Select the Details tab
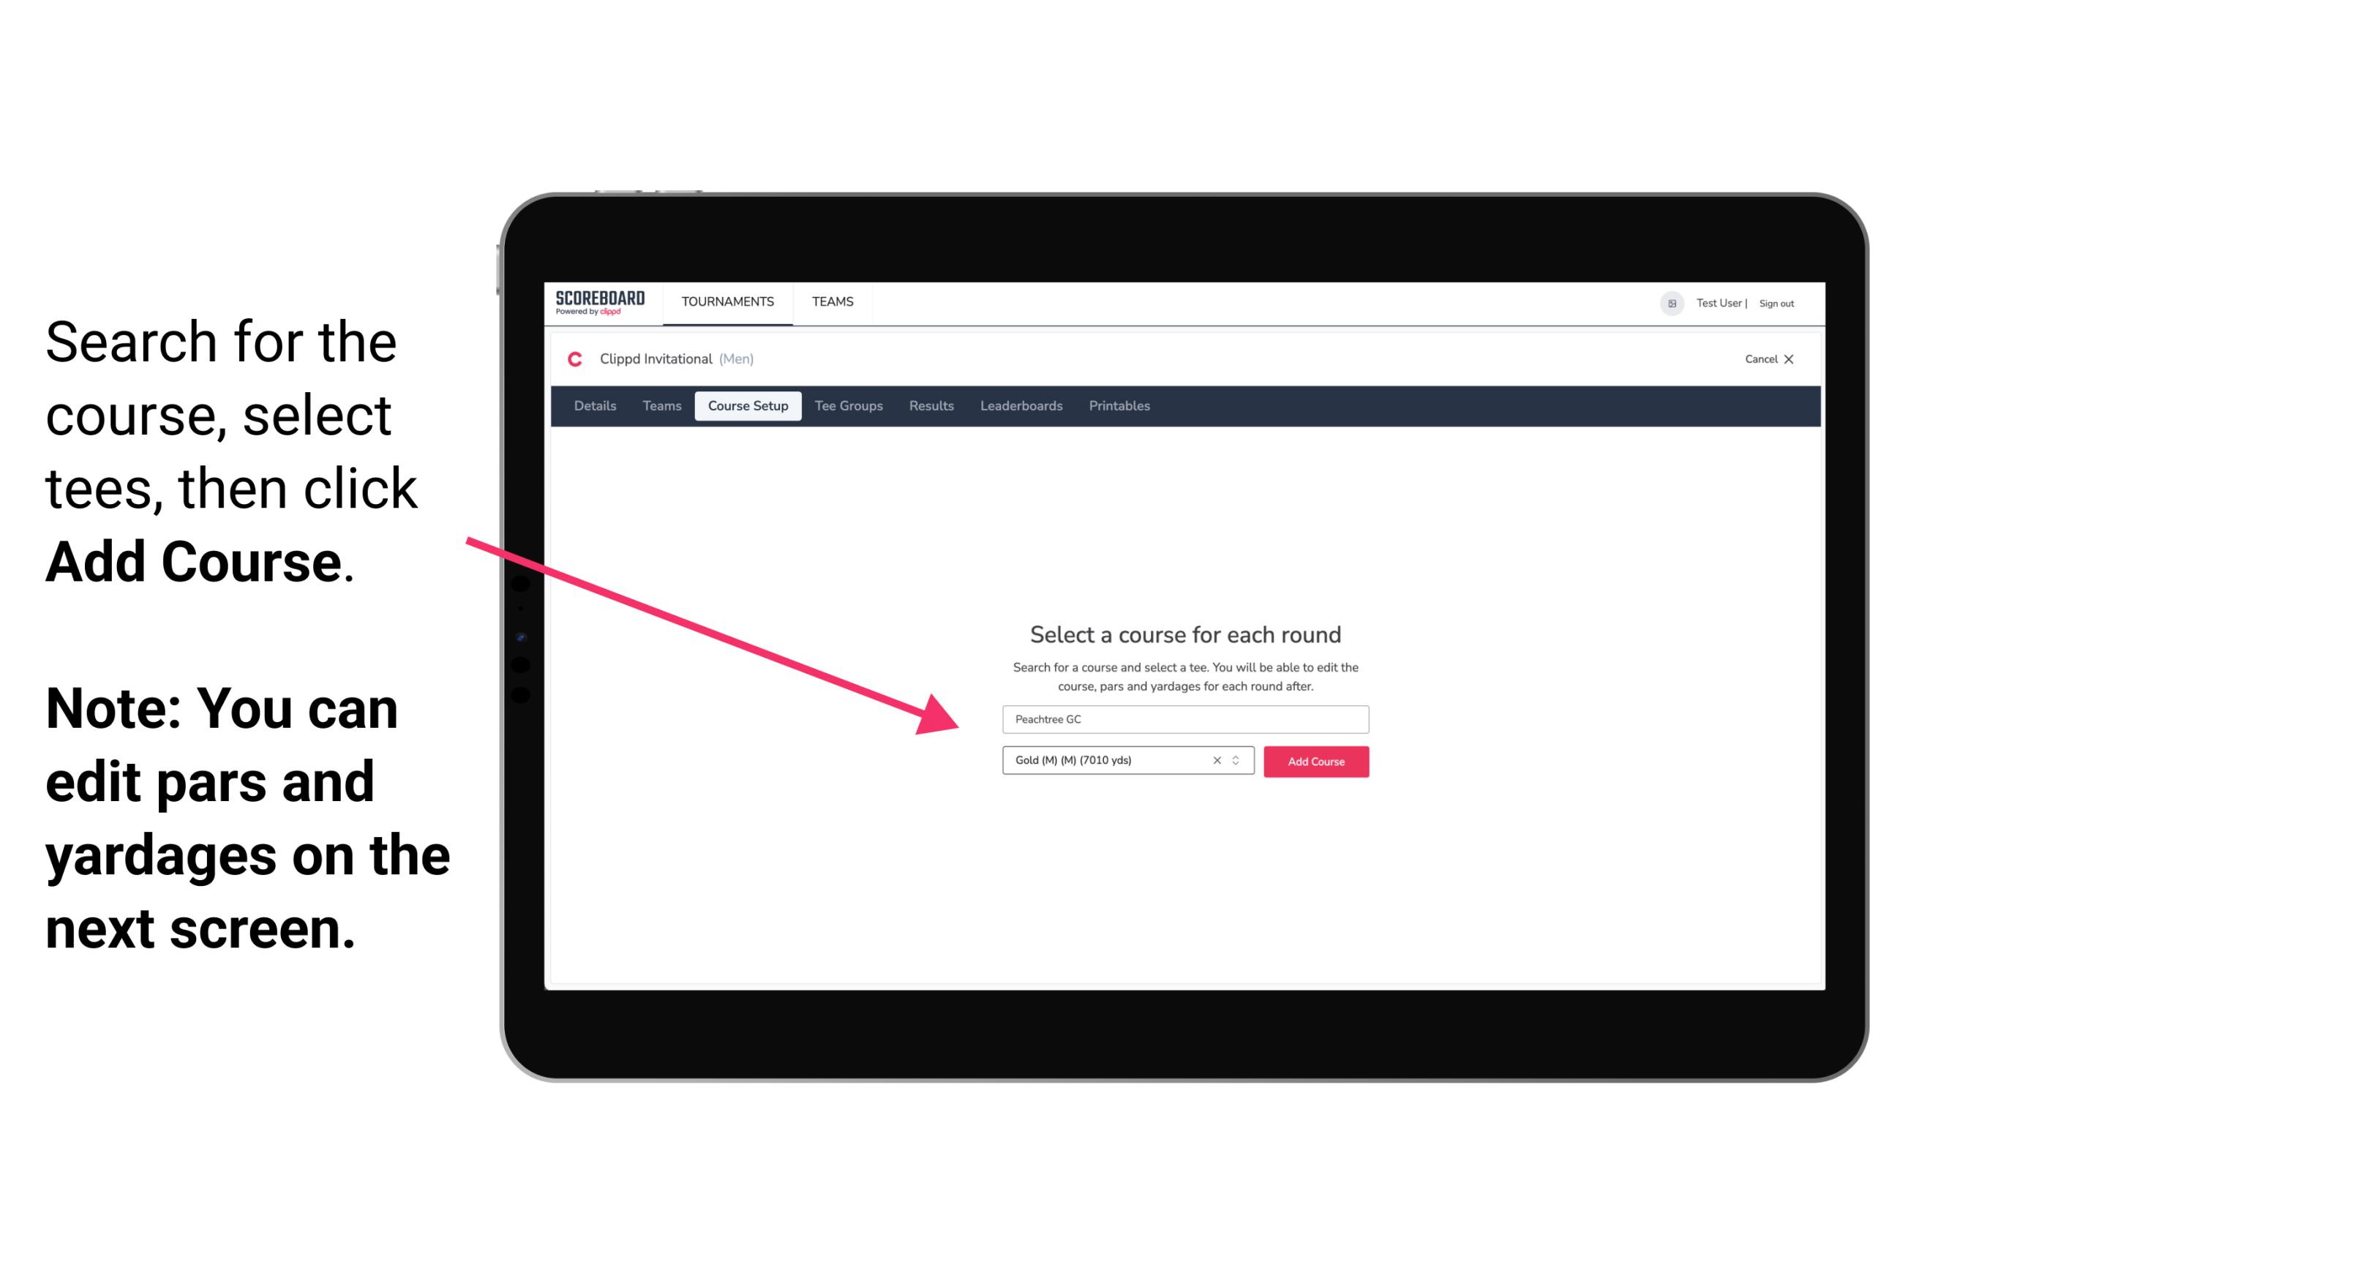The height and width of the screenshot is (1273, 2366). point(593,406)
